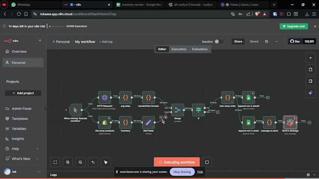Click the browser address bar URL
This screenshot has height=179, width=319.
(78, 14)
